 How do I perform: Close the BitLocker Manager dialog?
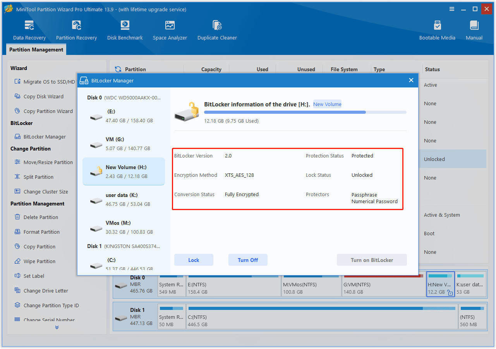click(x=411, y=80)
